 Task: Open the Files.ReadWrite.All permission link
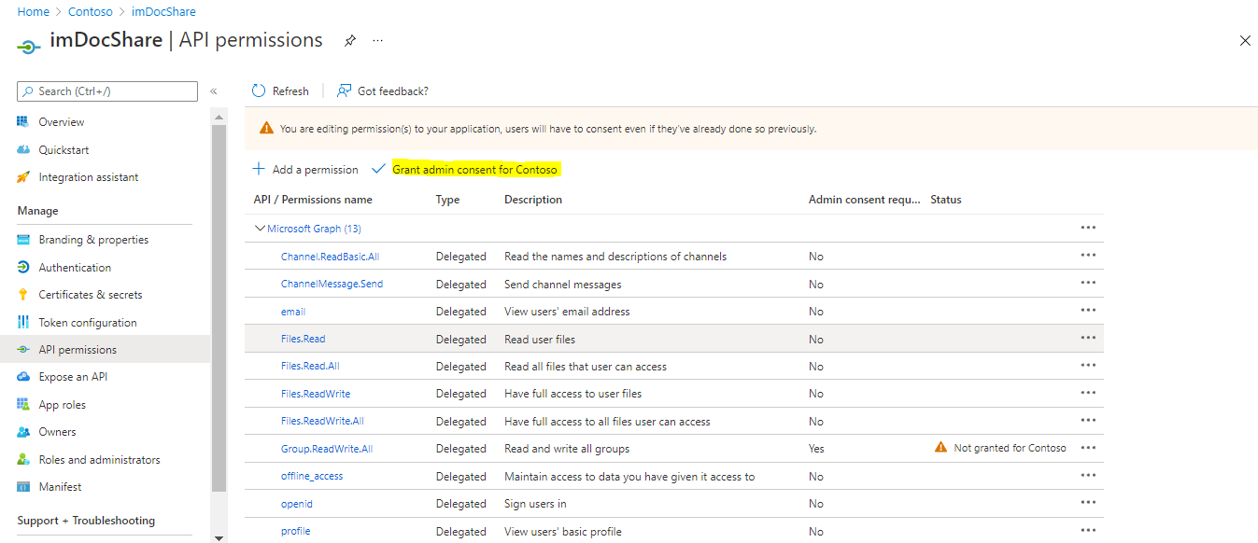pos(322,422)
